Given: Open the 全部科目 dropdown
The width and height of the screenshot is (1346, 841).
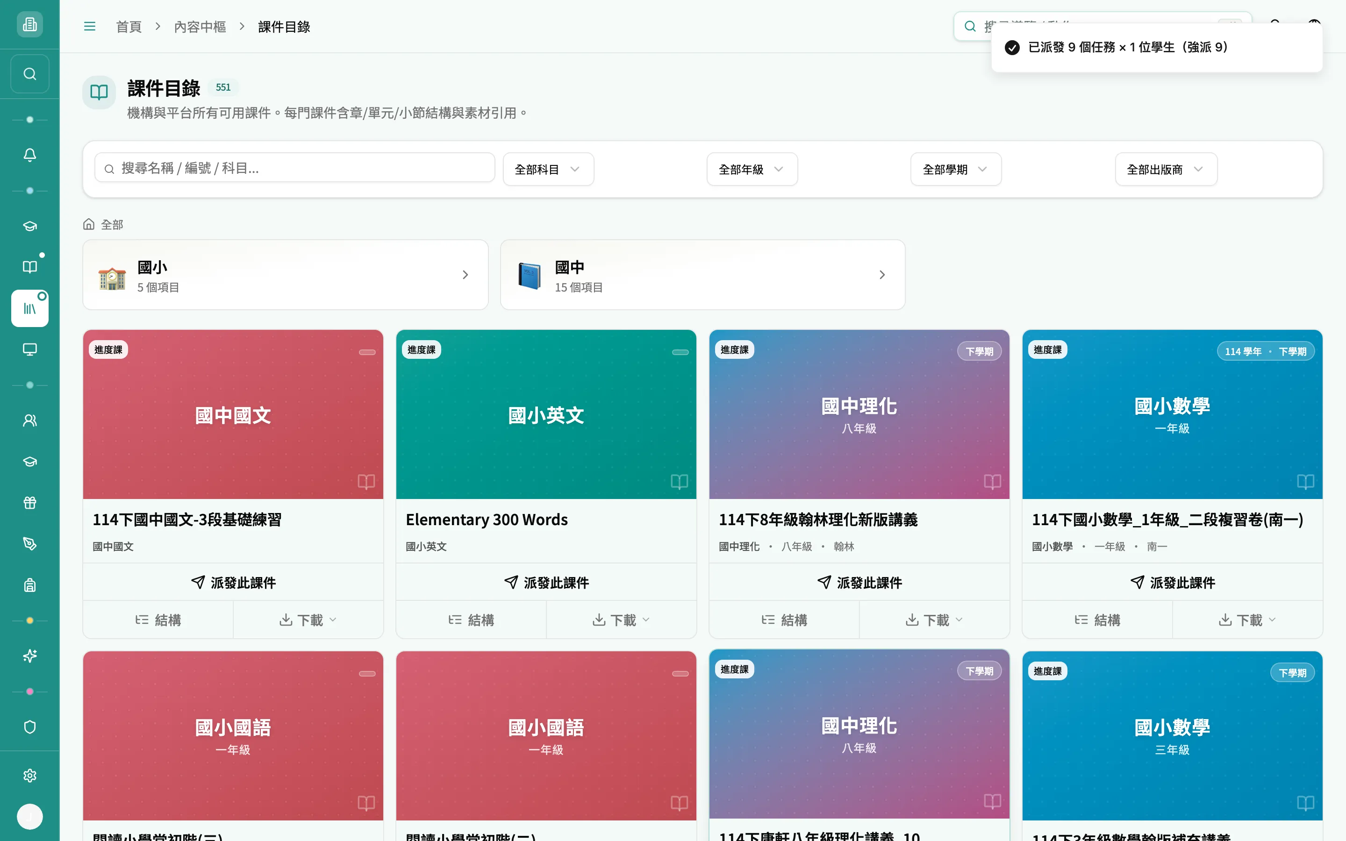Looking at the screenshot, I should [x=548, y=169].
